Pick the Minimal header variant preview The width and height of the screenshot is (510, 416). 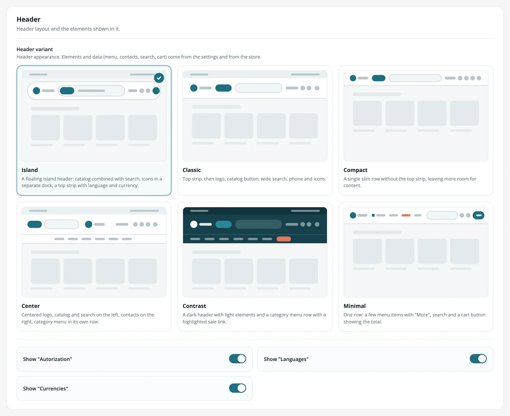pyautogui.click(x=416, y=252)
